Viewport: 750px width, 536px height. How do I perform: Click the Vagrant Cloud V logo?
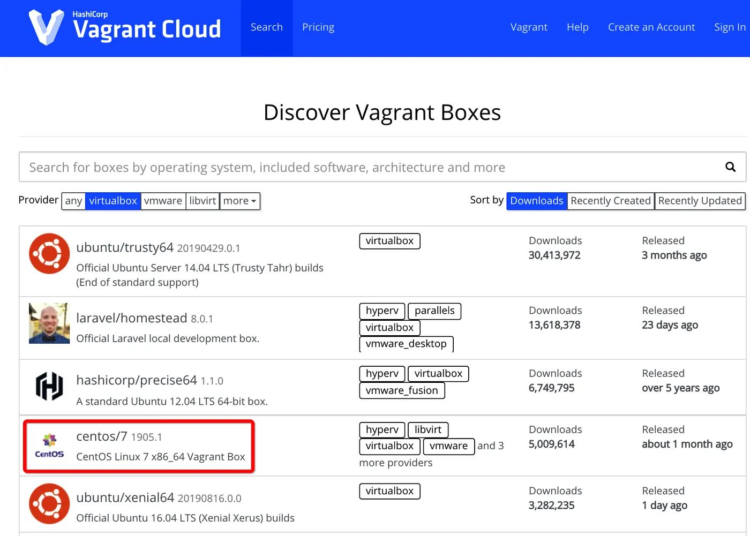(x=47, y=27)
